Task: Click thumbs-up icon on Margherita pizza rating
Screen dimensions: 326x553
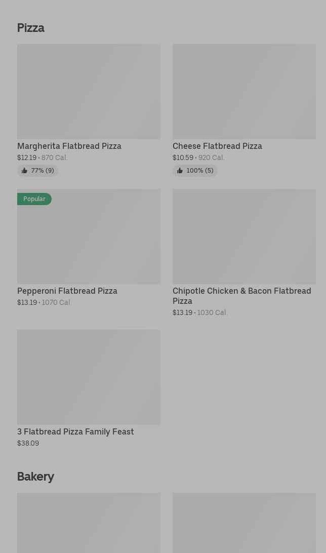Action: point(24,171)
